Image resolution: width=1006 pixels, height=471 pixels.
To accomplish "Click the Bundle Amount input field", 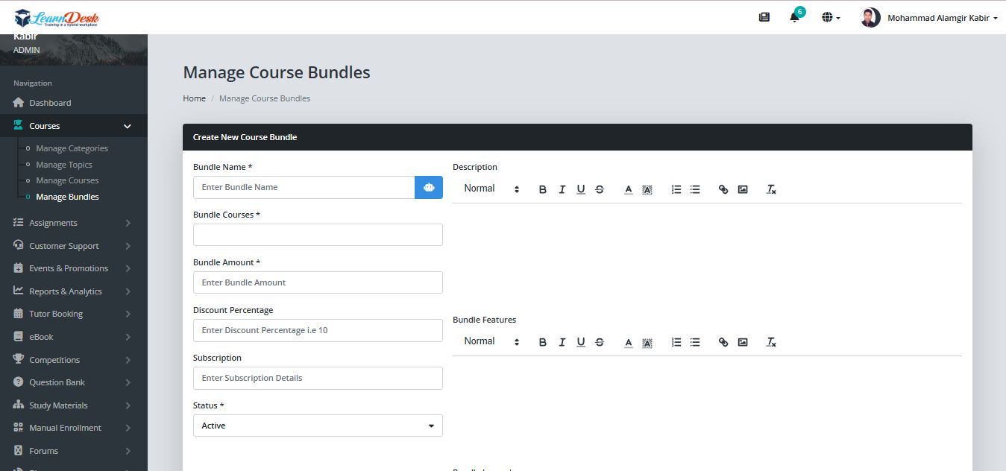I will click(318, 282).
